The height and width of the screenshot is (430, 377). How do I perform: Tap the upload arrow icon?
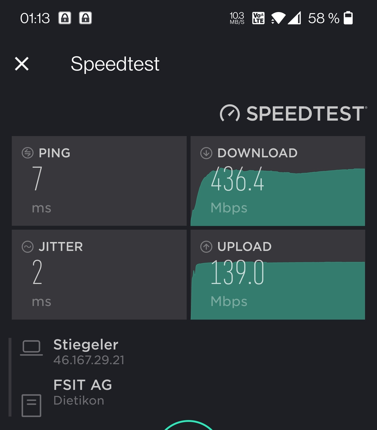(206, 247)
